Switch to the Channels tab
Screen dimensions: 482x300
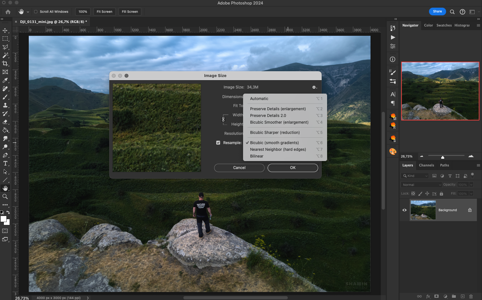coord(426,165)
